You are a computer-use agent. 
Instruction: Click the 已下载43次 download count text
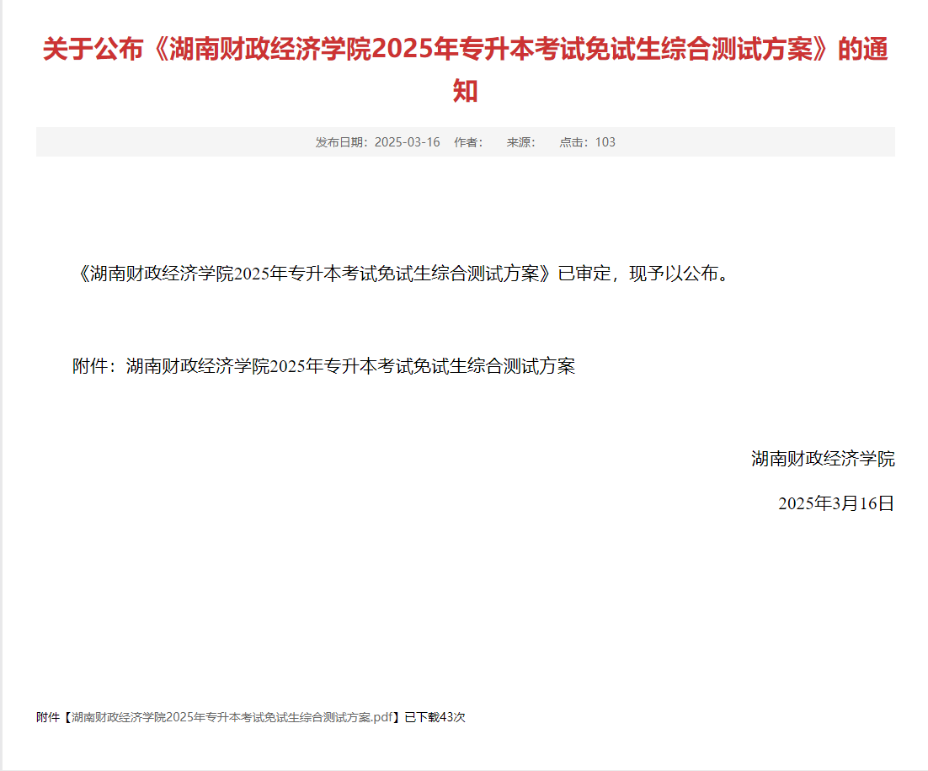click(435, 717)
